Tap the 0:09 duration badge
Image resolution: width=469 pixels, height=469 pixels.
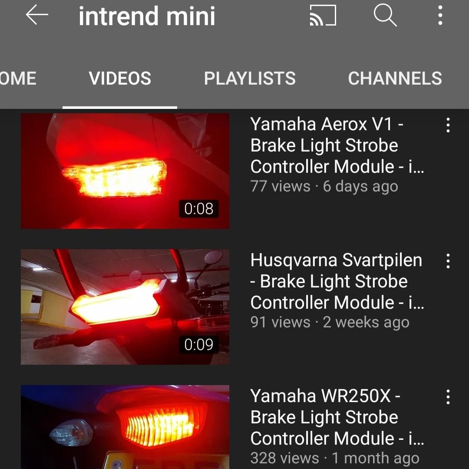coord(198,344)
